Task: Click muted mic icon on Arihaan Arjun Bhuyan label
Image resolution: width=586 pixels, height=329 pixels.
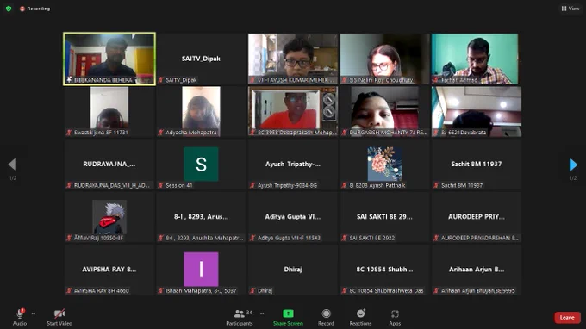Action: click(x=436, y=290)
